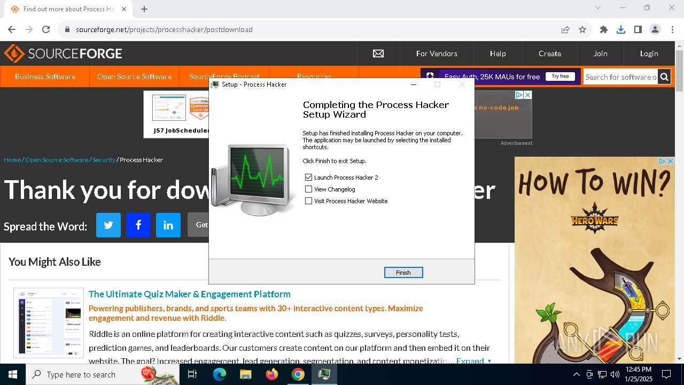Close the top banner ad X icon
This screenshot has width=684, height=385.
tap(527, 95)
